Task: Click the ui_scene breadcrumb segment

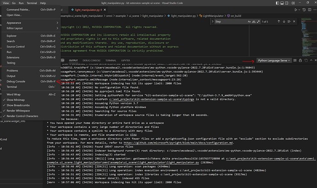Action: tap(134, 16)
